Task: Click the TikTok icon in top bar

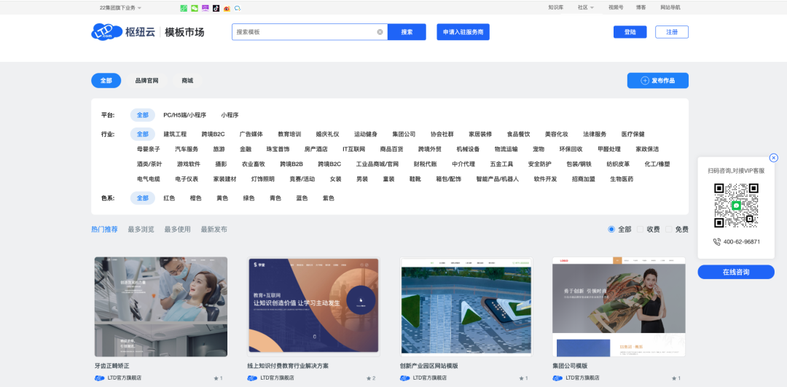Action: pyautogui.click(x=216, y=8)
